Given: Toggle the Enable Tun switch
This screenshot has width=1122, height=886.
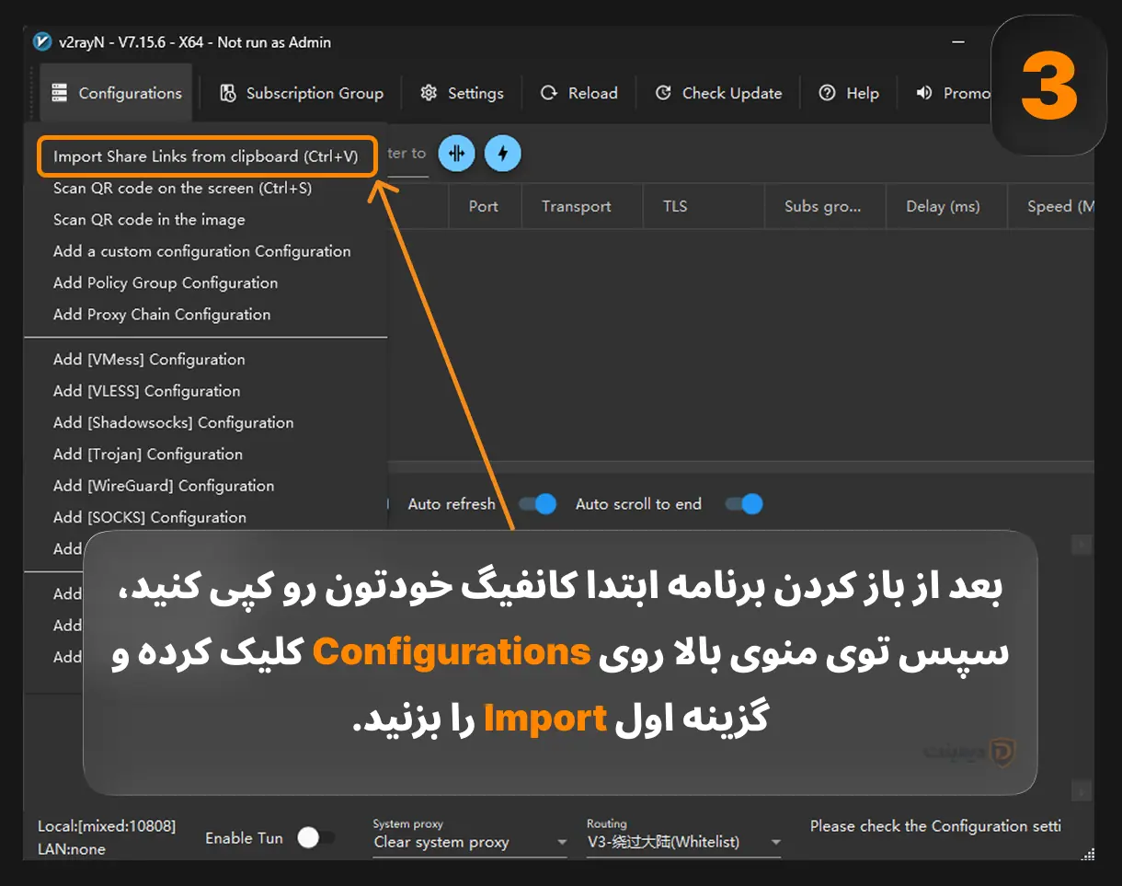Looking at the screenshot, I should tap(316, 837).
